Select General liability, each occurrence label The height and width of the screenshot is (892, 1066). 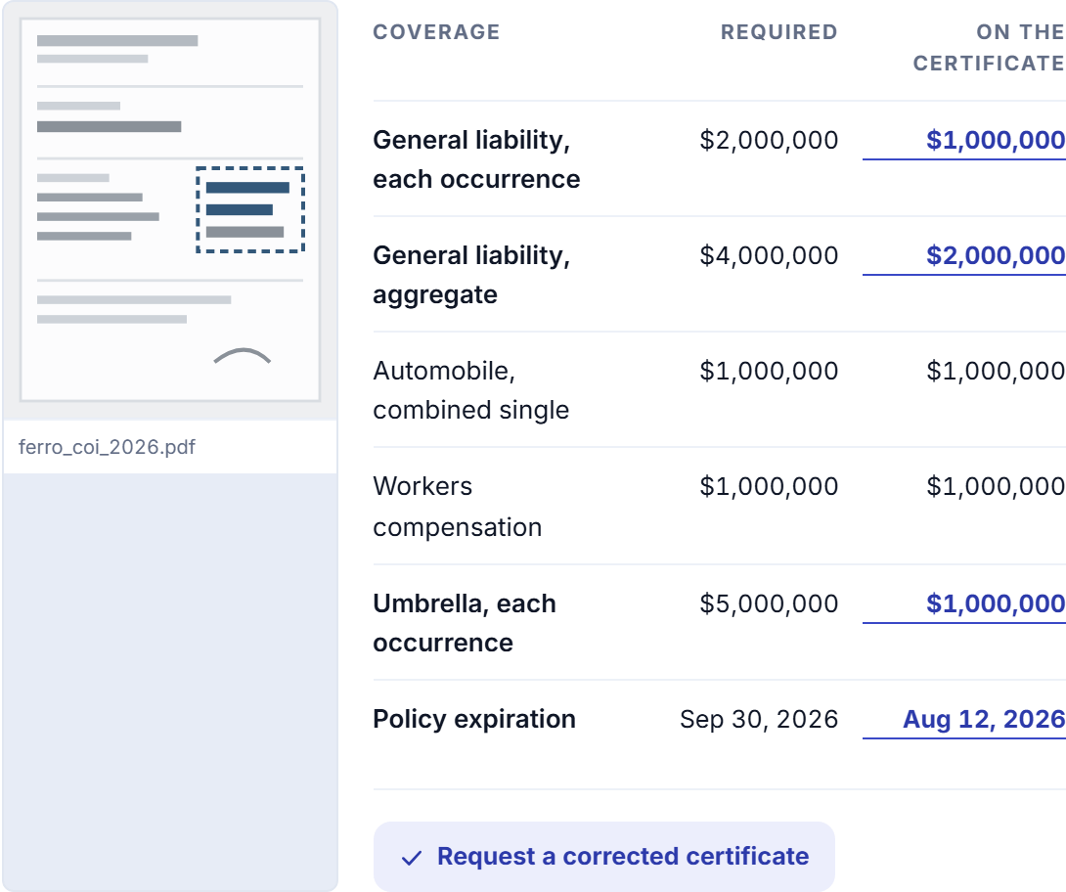476,159
